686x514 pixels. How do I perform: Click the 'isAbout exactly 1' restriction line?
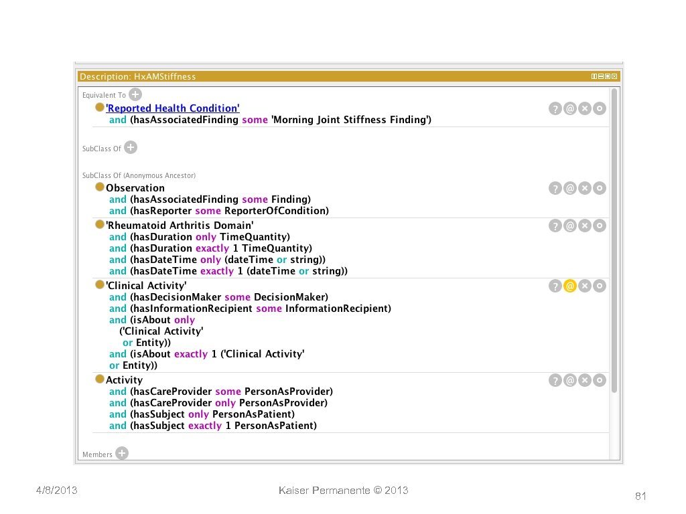click(206, 354)
